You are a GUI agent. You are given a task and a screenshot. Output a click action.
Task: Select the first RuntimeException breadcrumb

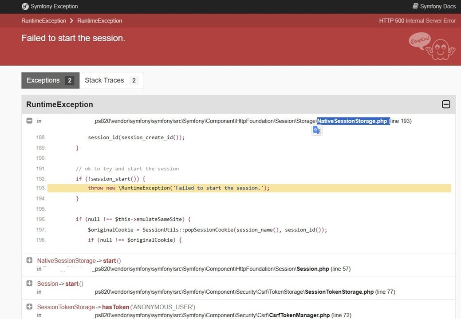(x=44, y=20)
